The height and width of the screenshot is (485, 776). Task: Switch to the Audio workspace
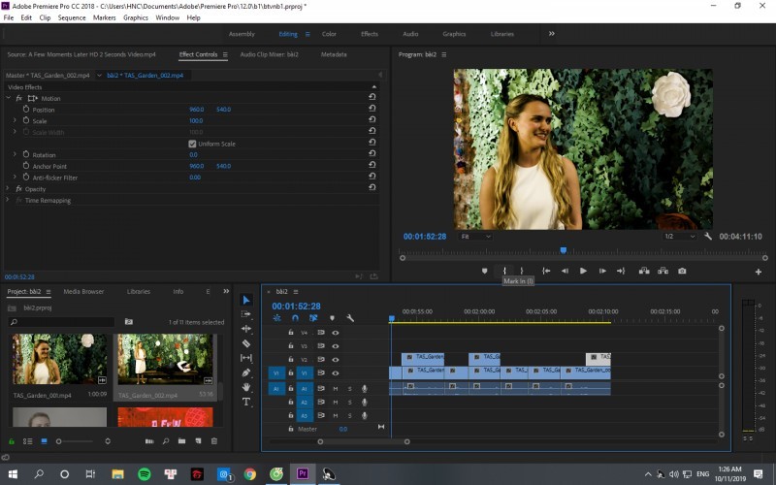(x=410, y=34)
